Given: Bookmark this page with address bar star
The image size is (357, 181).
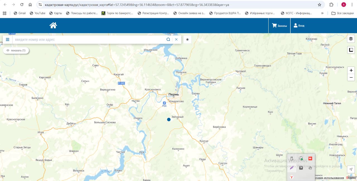Looking at the screenshot, I should click(319, 5).
